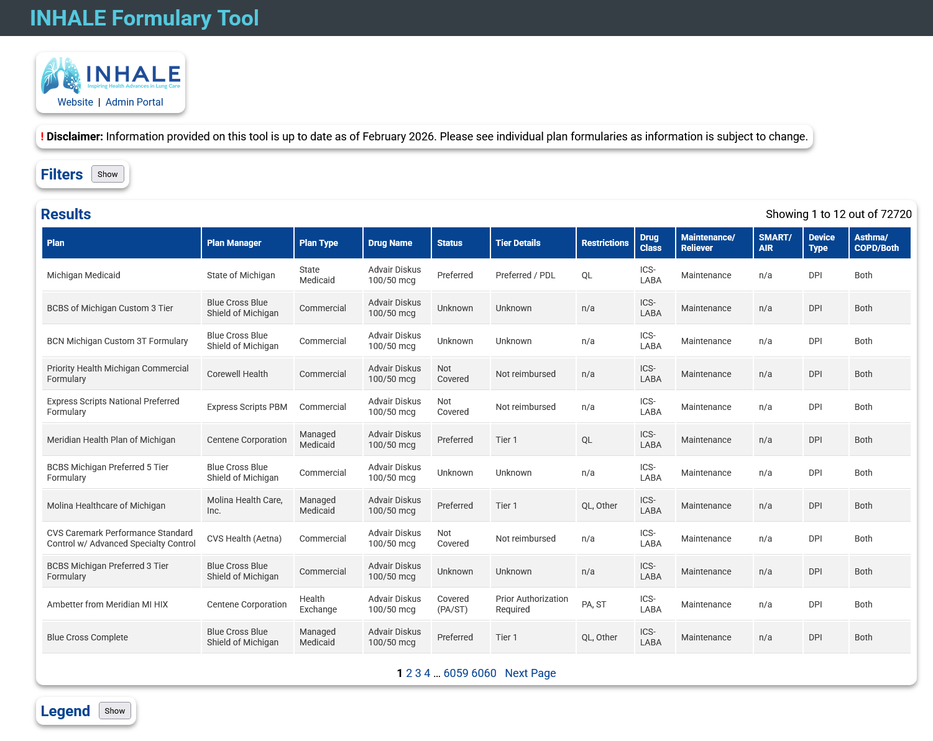Click the Tier Details column header
The height and width of the screenshot is (741, 933).
533,243
